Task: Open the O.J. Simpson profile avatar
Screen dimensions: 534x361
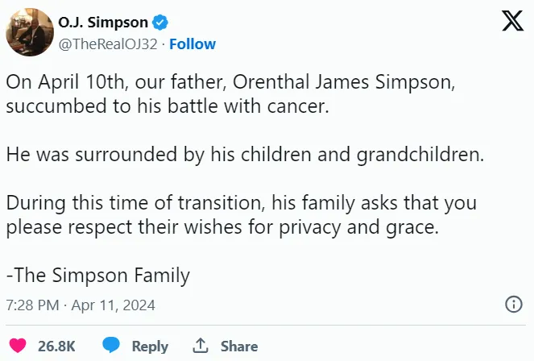Action: pyautogui.click(x=29, y=32)
